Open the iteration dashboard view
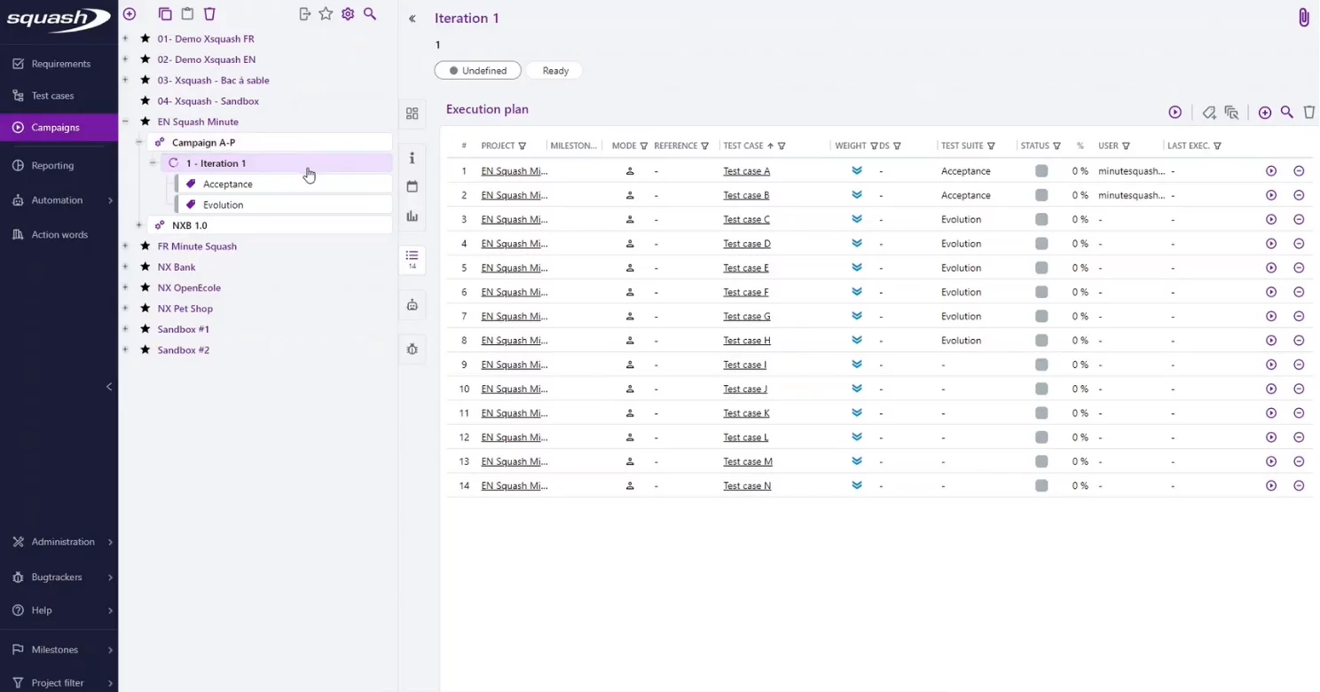 click(x=412, y=114)
